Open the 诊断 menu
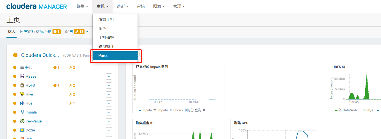381x139 pixels. click(122, 6)
